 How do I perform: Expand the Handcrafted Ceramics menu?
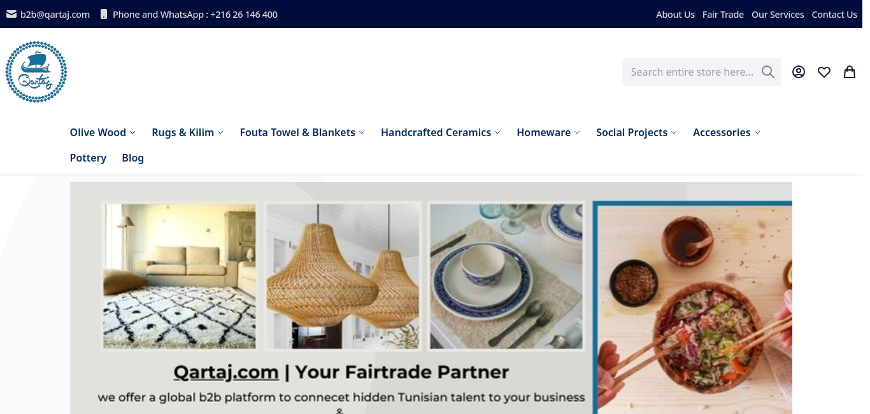click(441, 132)
